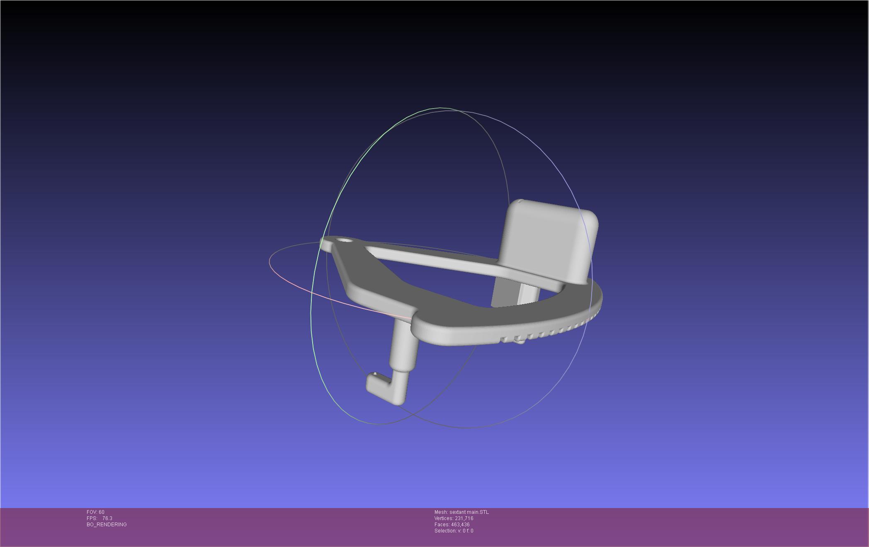
Task: Click the FPS counter text
Action: tap(100, 518)
